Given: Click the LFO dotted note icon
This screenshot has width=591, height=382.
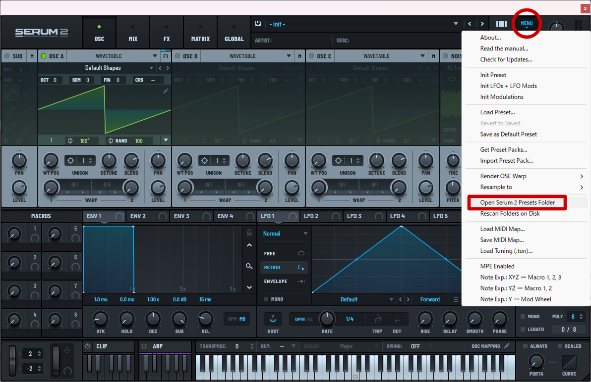Looking at the screenshot, I should (397, 319).
